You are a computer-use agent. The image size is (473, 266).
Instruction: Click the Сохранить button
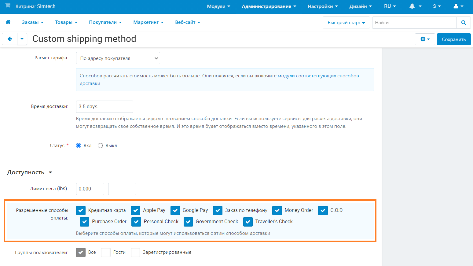[x=453, y=39]
